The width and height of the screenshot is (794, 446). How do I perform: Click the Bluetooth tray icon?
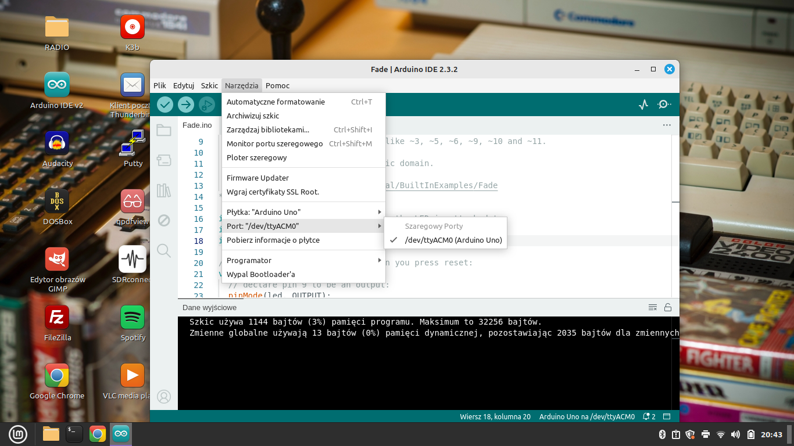tap(662, 434)
